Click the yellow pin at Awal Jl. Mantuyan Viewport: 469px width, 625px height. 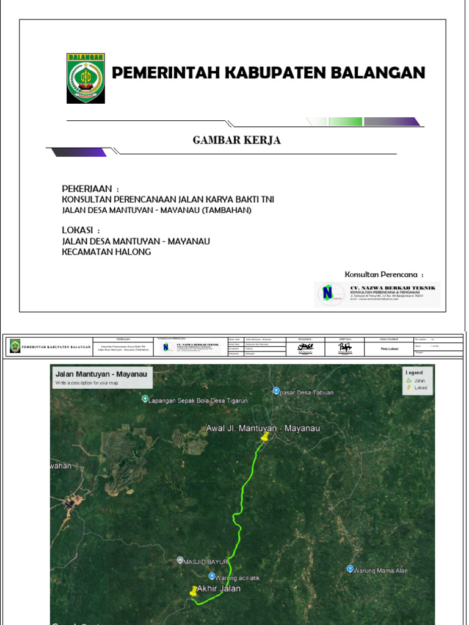264,437
